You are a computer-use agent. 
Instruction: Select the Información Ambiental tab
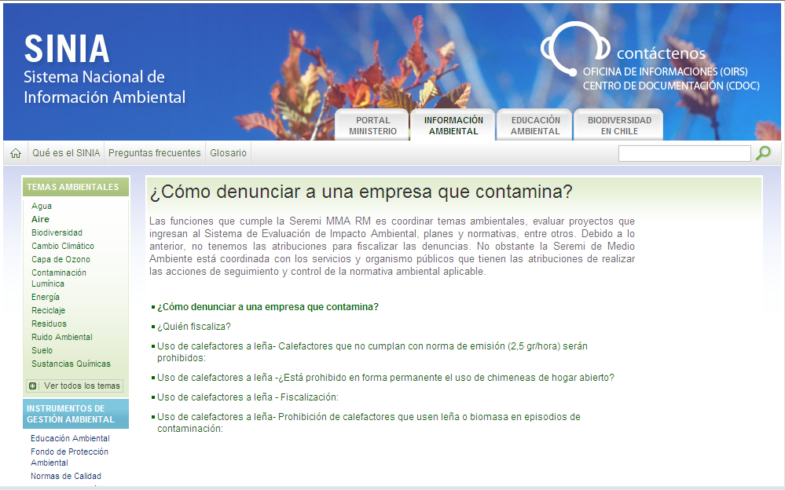click(453, 126)
